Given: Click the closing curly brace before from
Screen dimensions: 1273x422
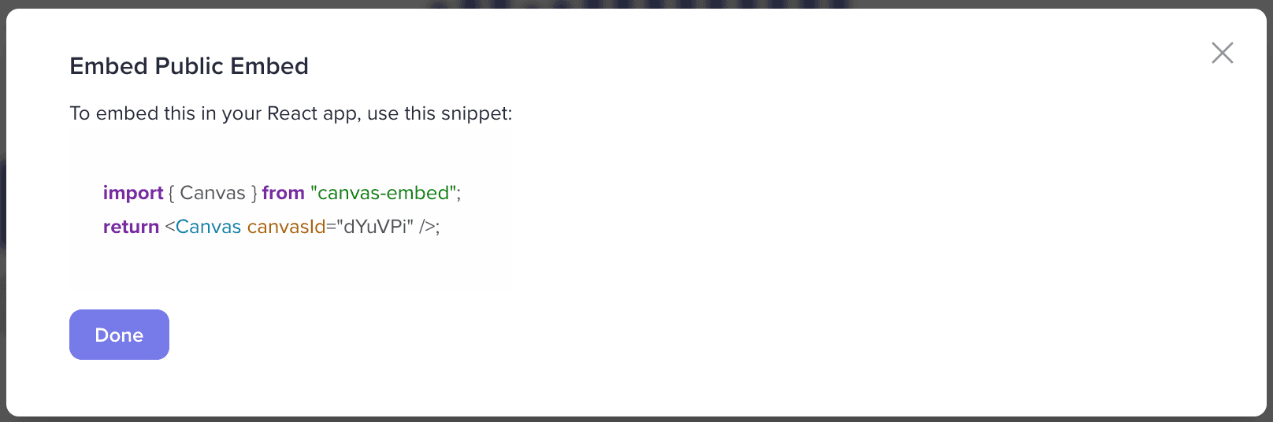Looking at the screenshot, I should [x=254, y=194].
